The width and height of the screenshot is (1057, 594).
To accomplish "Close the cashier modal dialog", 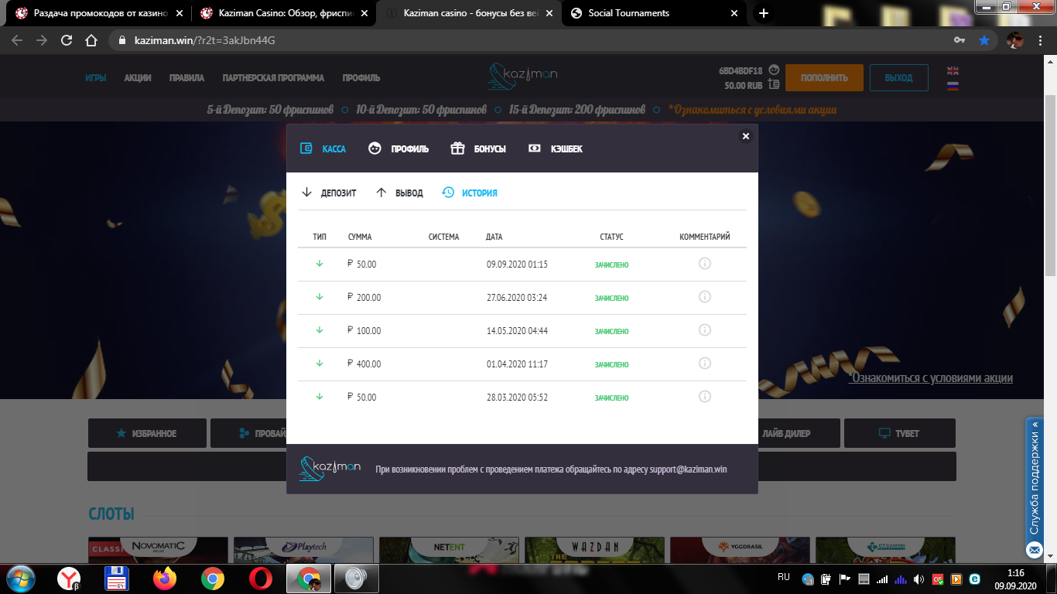I will coord(746,136).
